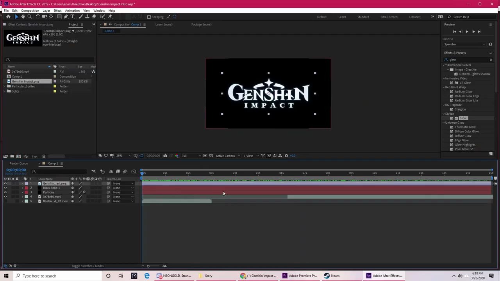Open the parent None dropdown for Particles layer
Screen dimensions: 500x281
123,192
